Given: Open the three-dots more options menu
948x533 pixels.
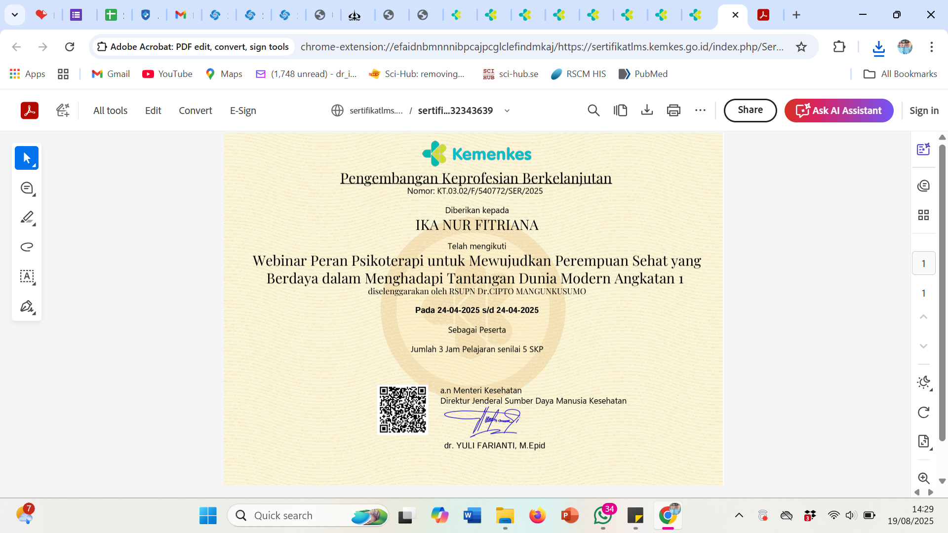Looking at the screenshot, I should [700, 111].
